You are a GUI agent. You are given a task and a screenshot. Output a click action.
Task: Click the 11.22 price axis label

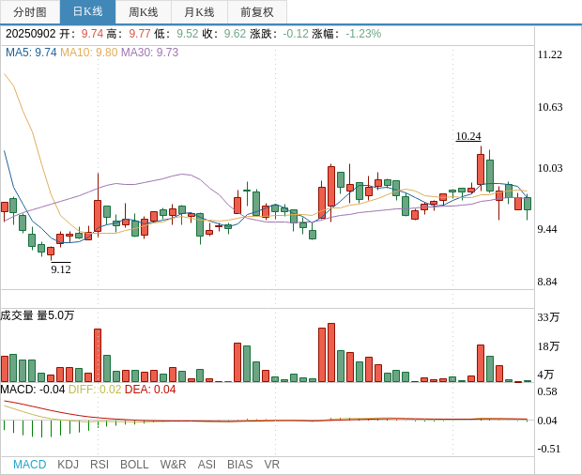[550, 54]
